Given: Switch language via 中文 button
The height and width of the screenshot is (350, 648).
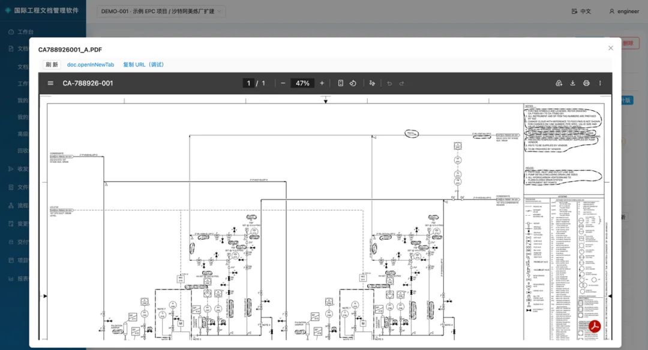Looking at the screenshot, I should pyautogui.click(x=581, y=11).
